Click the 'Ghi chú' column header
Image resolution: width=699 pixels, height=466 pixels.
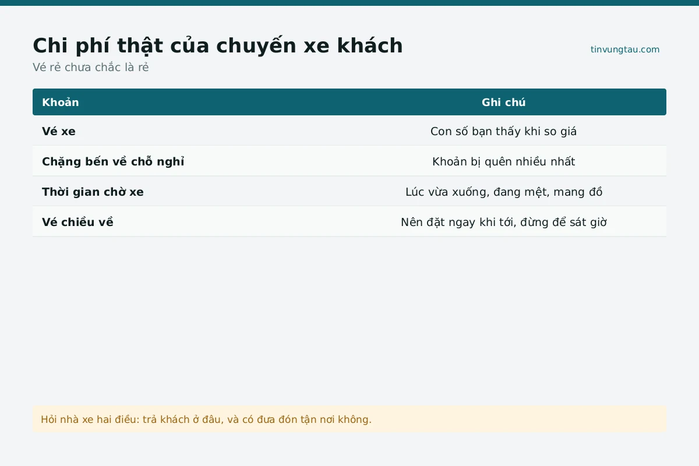point(504,103)
